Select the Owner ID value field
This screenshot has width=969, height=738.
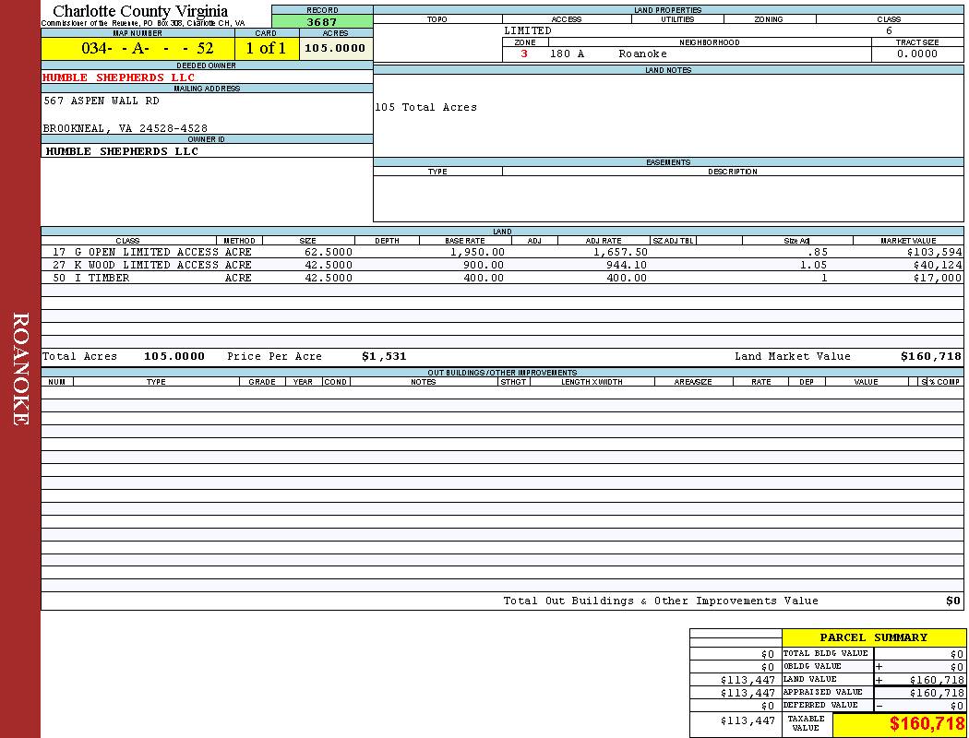pyautogui.click(x=122, y=151)
